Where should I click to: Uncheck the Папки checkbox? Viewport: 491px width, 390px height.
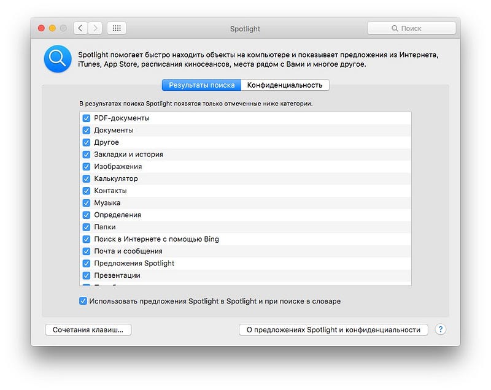pyautogui.click(x=87, y=227)
